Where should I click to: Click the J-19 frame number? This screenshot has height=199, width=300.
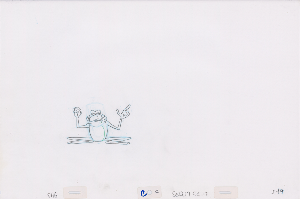(x=277, y=192)
